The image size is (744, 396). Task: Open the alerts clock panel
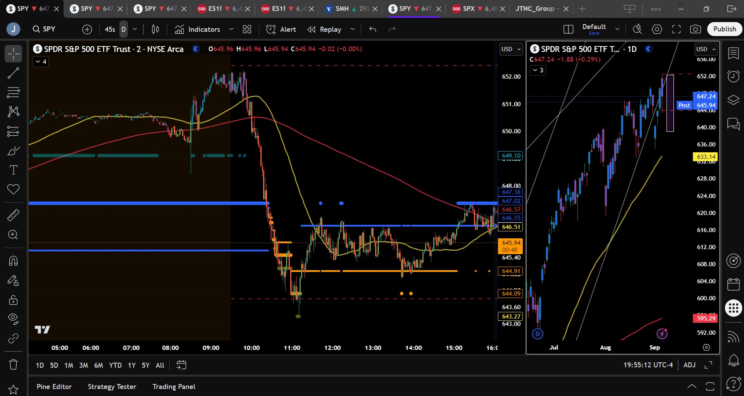click(734, 76)
